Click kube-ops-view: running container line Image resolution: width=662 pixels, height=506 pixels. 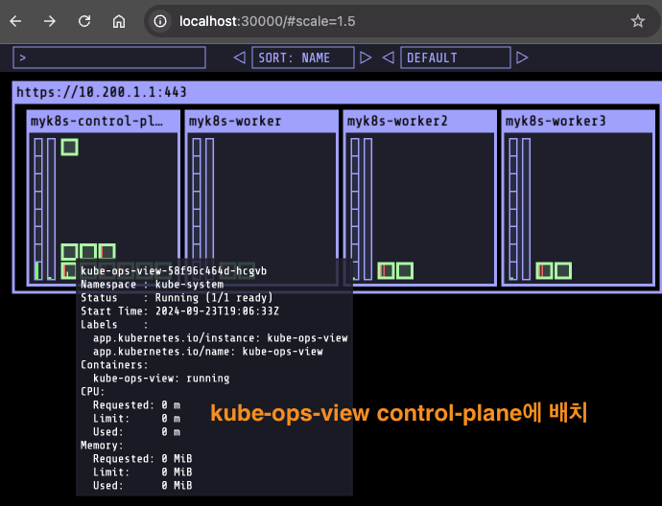click(x=161, y=379)
